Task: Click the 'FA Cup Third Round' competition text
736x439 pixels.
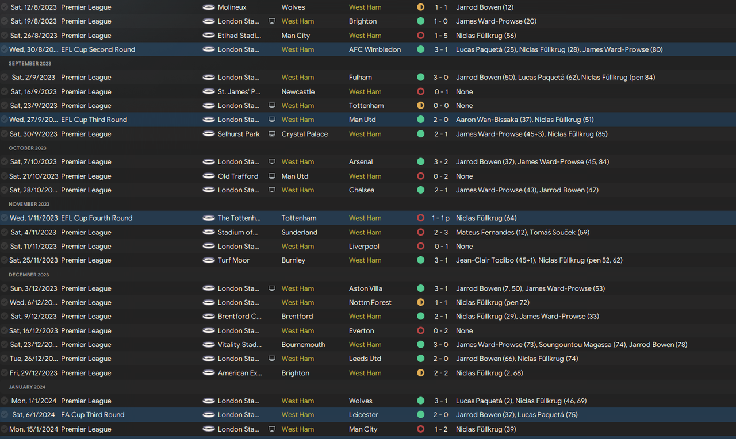Action: pyautogui.click(x=93, y=415)
